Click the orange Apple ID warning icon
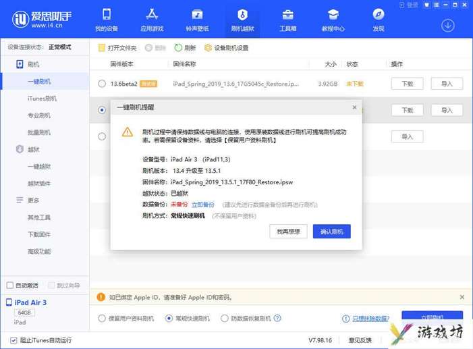This screenshot has height=349, width=473. (x=101, y=298)
